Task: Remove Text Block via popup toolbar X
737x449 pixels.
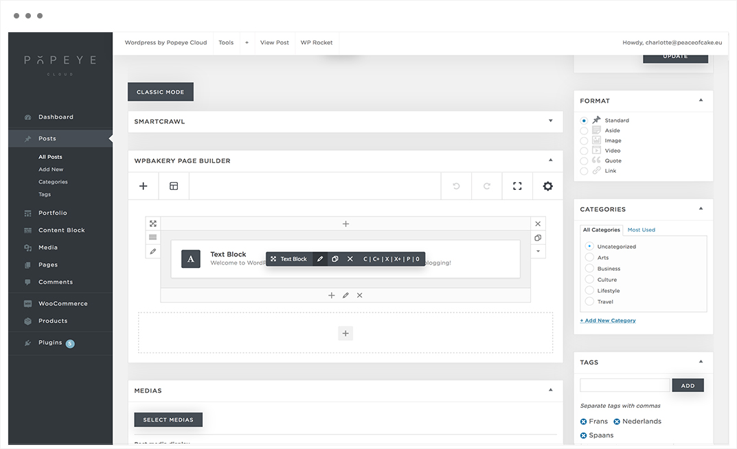Action: 350,259
